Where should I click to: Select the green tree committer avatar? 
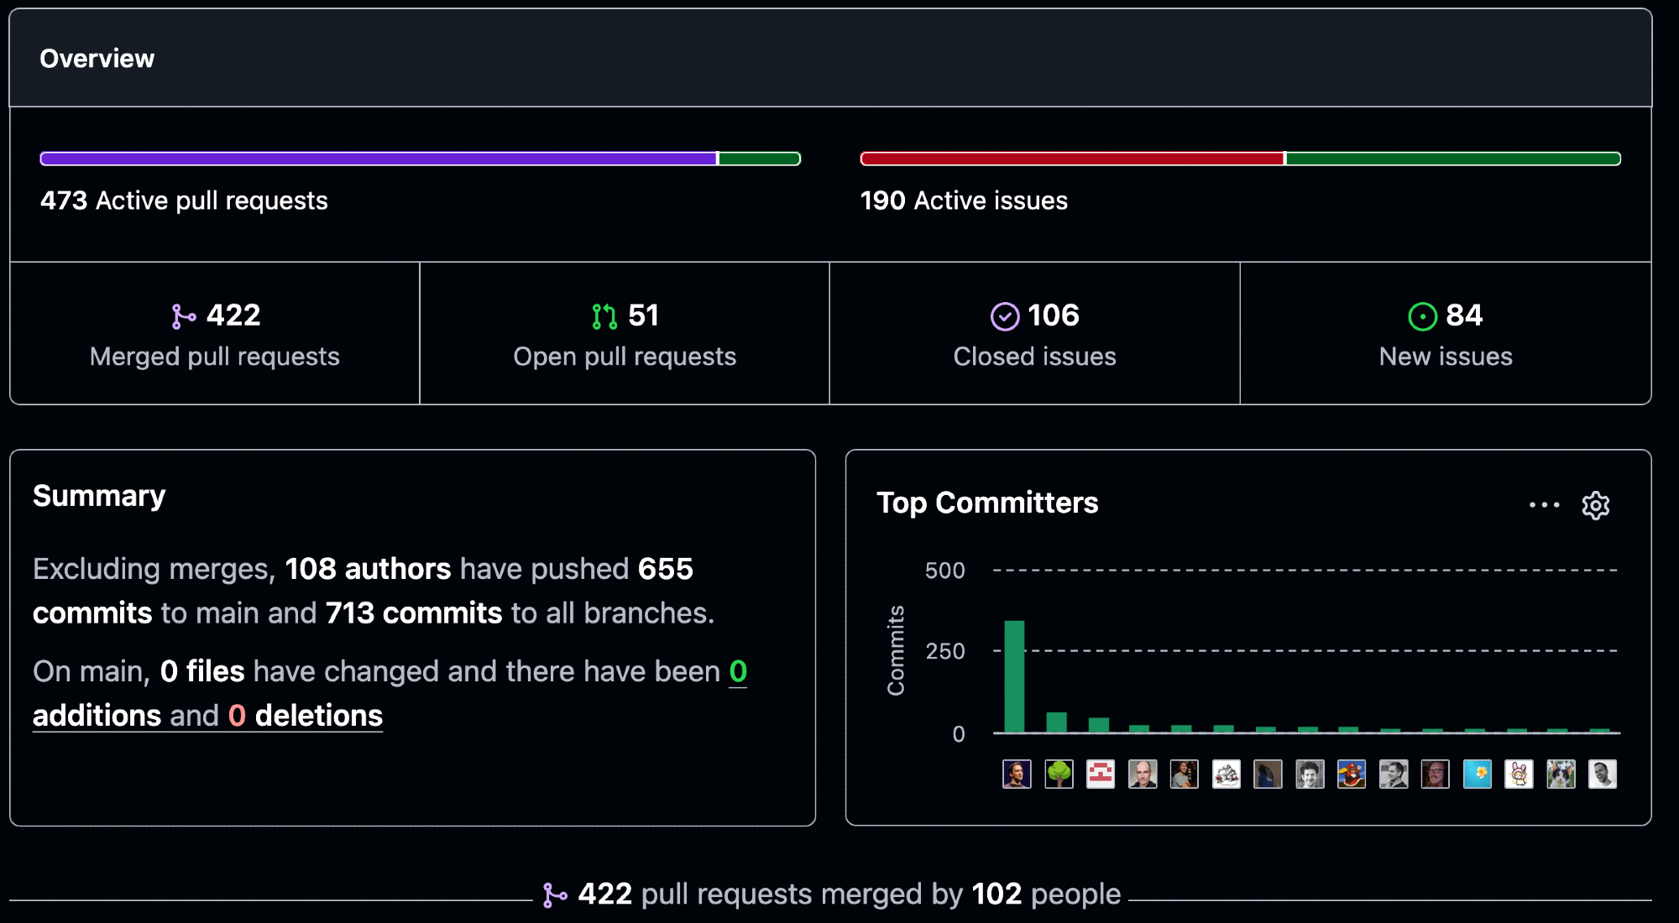coord(1059,774)
